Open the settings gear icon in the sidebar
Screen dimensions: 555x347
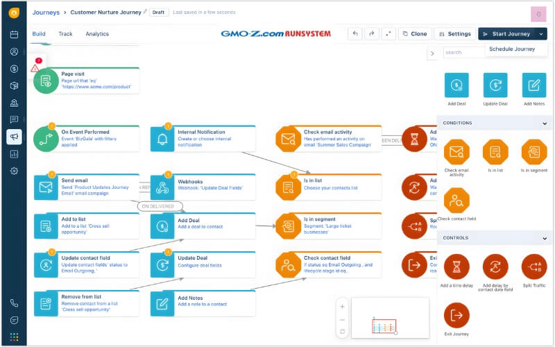(x=14, y=171)
